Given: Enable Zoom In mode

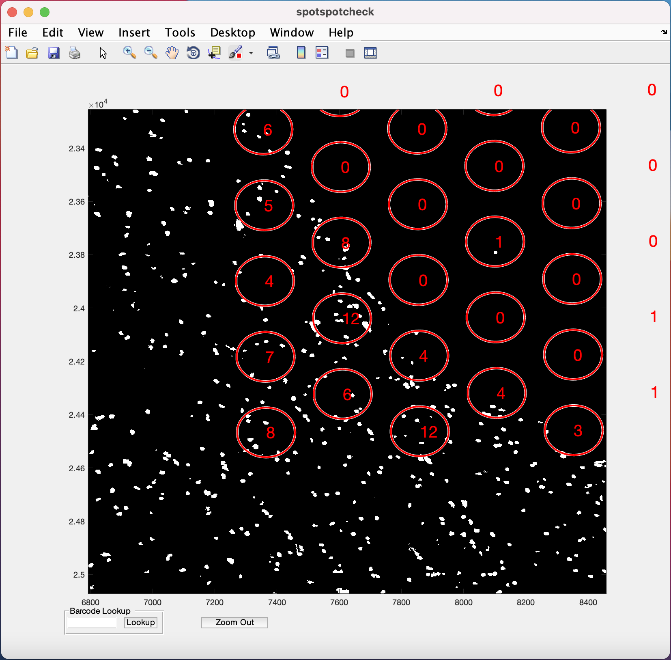Looking at the screenshot, I should click(x=129, y=53).
